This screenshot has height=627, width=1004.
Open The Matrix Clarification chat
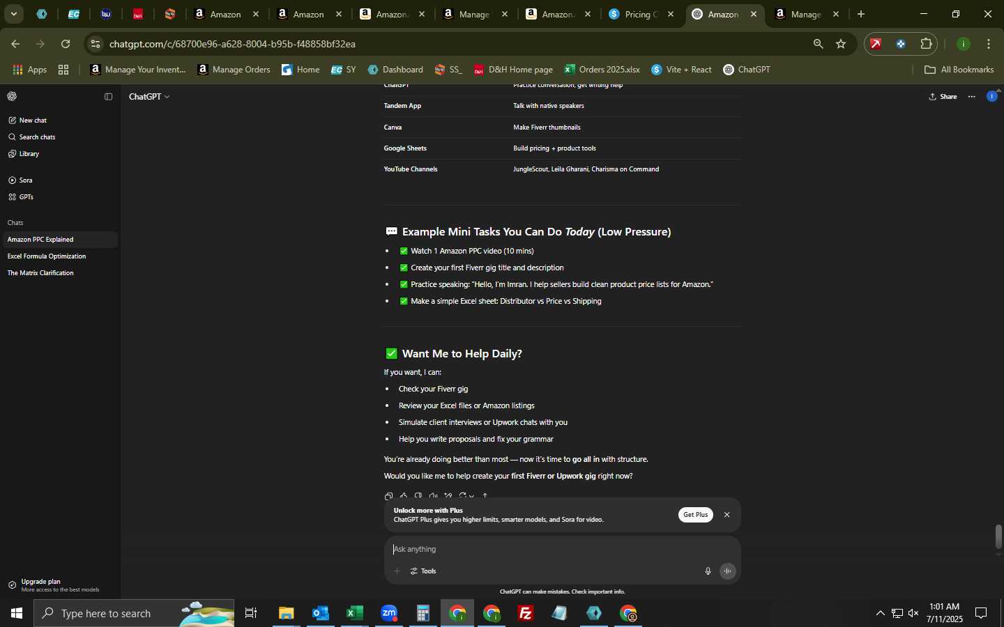[x=59, y=273]
